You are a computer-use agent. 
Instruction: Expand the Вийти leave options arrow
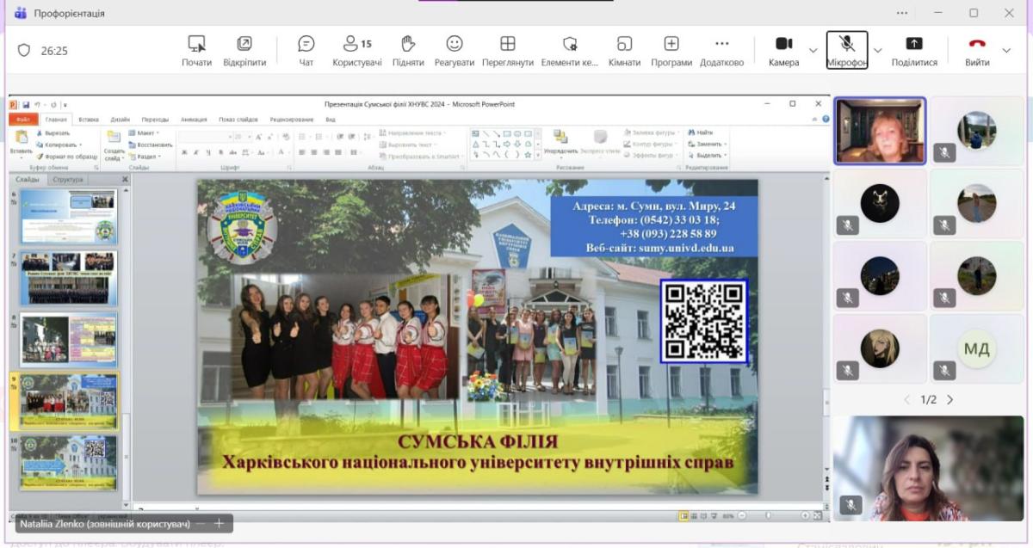(1006, 51)
